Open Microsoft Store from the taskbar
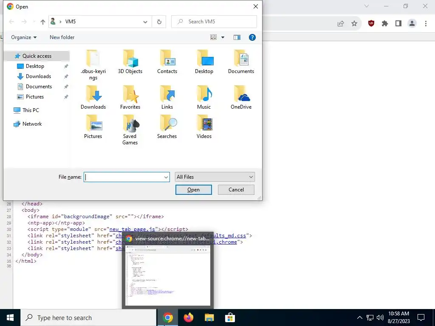 [x=230, y=318]
